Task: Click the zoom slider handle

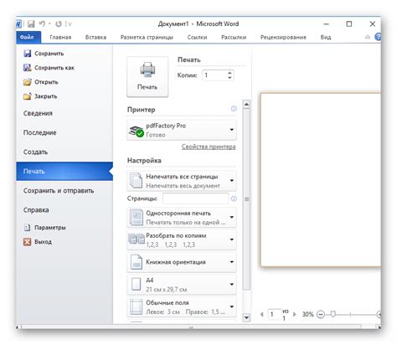Action: [x=333, y=314]
